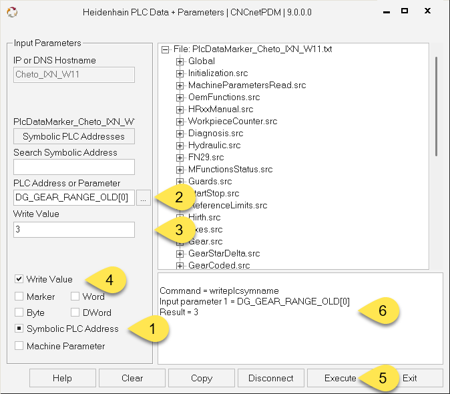450x394 pixels.
Task: Expand the GearCoded.src node
Action: (180, 266)
